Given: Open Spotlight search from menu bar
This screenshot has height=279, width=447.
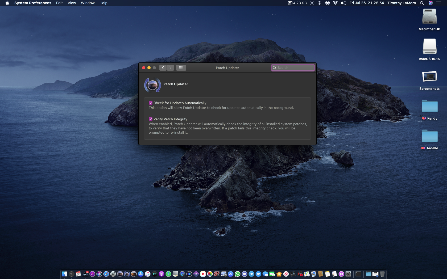Looking at the screenshot, I should click(x=422, y=3).
